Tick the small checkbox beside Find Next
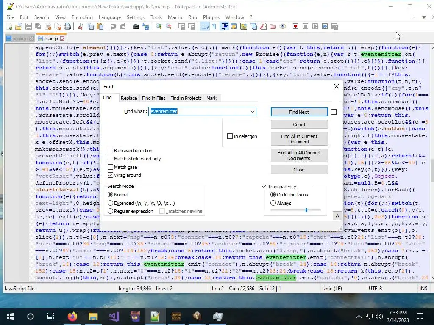Viewport: 434px width, 325px height. pyautogui.click(x=334, y=112)
